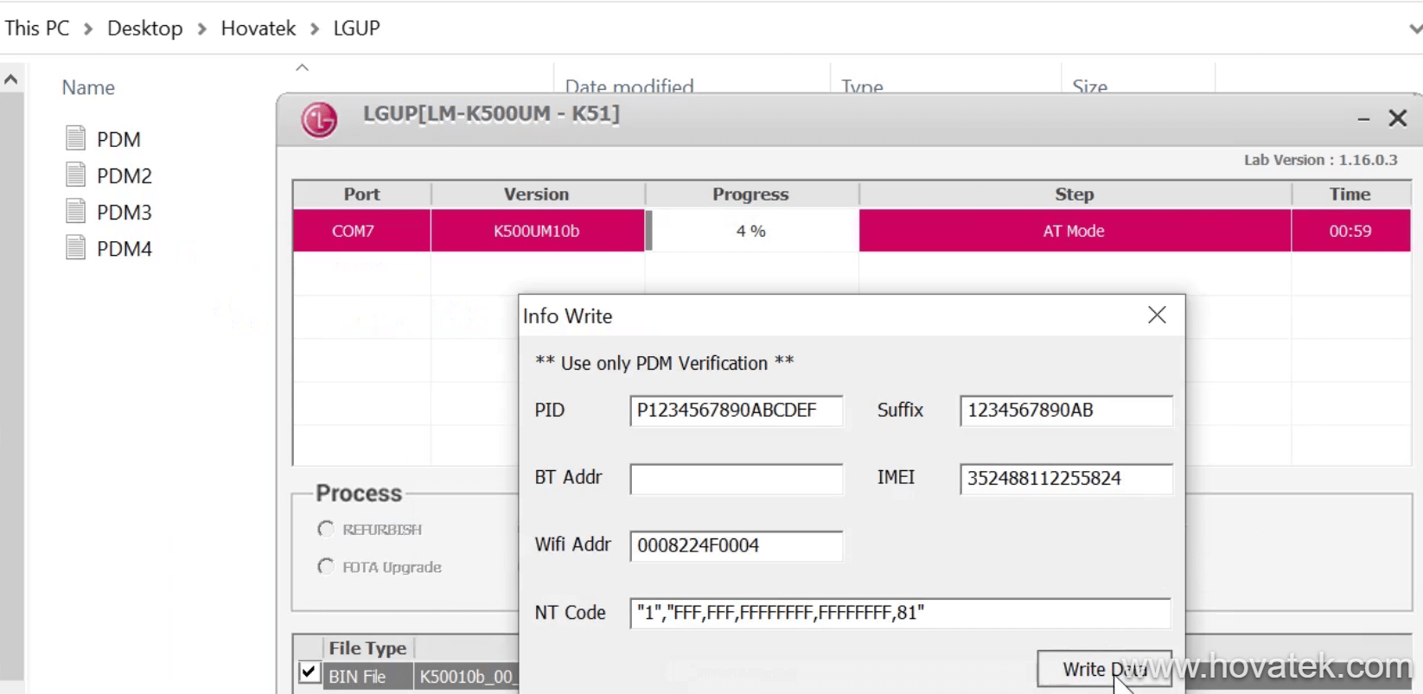
Task: Click the AT Mode step cell
Action: tap(1075, 231)
